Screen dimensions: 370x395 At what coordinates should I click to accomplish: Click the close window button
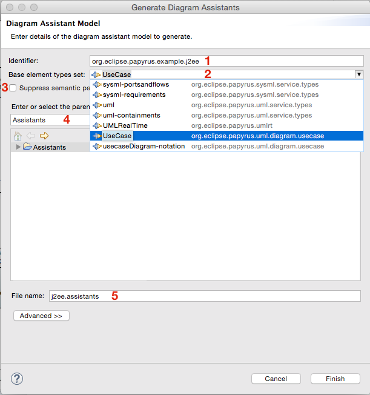10,7
